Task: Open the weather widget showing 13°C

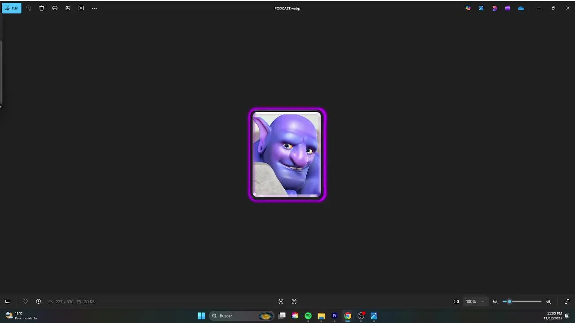Action: [x=21, y=316]
